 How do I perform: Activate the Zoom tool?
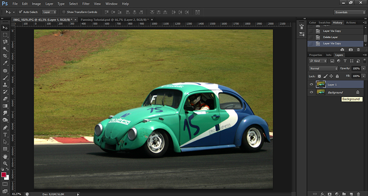(x=5, y=163)
